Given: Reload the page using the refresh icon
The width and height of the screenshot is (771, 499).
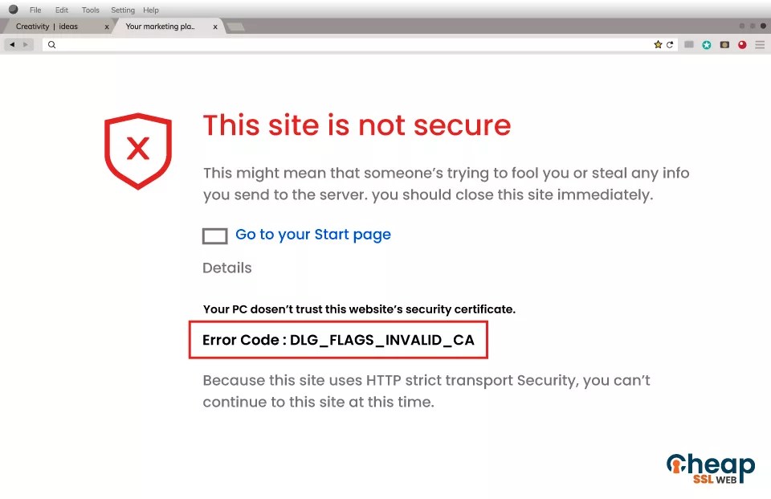Looking at the screenshot, I should coord(670,45).
